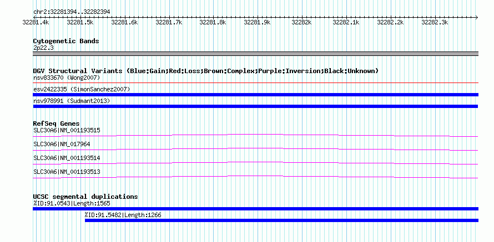Open SLC30A6|NM_017964 transcript label

(62, 144)
